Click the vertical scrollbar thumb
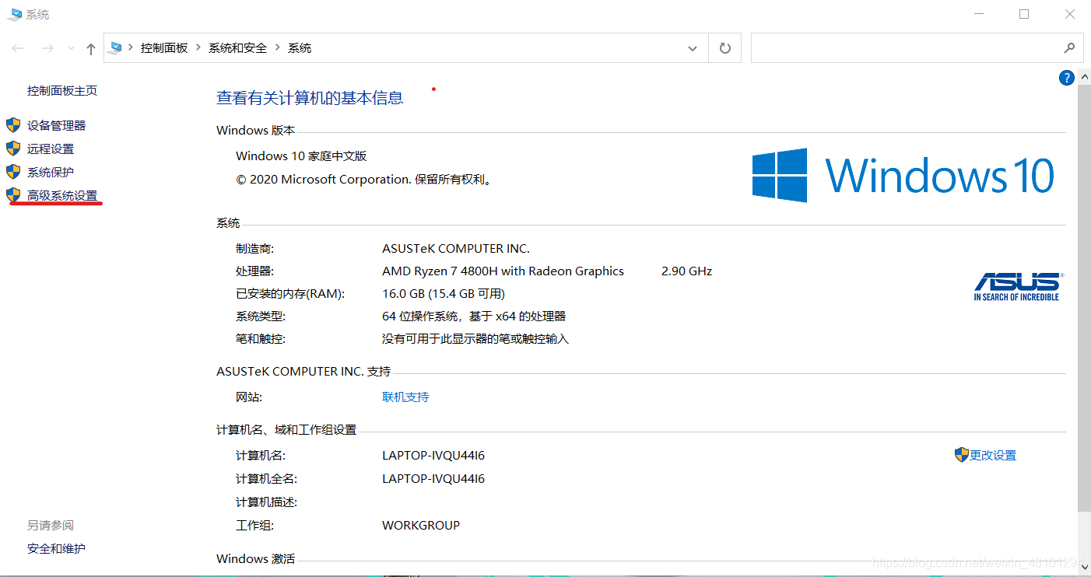Image resolution: width=1091 pixels, height=577 pixels. click(1084, 299)
